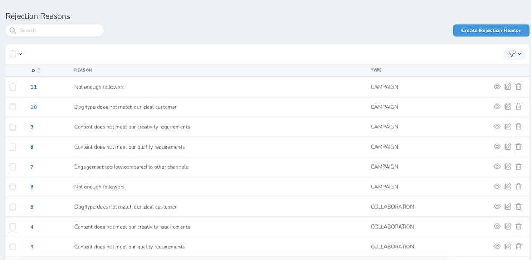Delete rejection reason 6 with trash icon
Viewport: 531px width, 260px height.
519,187
